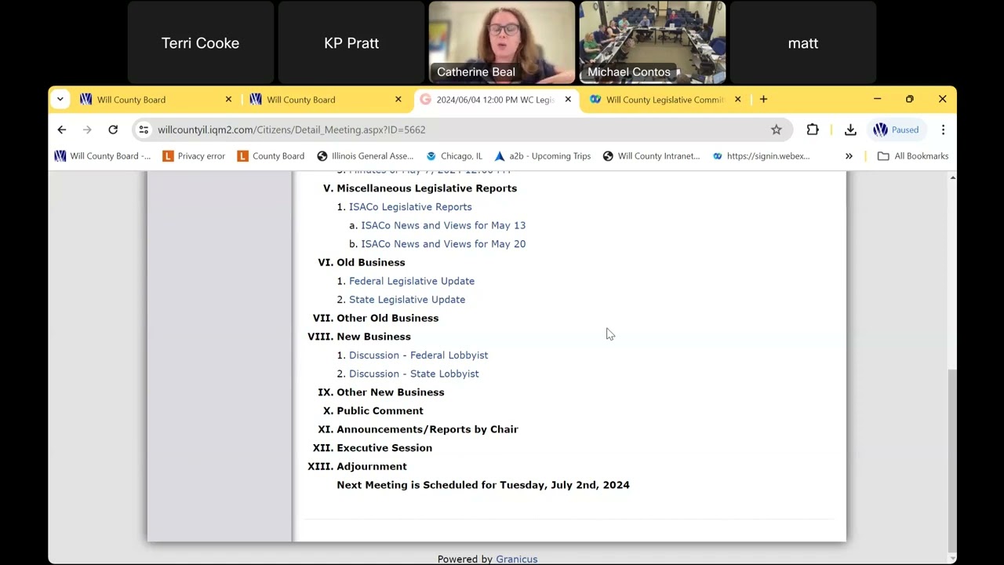This screenshot has height=565, width=1004.
Task: Click the Announcements/Reports by Chair heading
Action: click(427, 429)
